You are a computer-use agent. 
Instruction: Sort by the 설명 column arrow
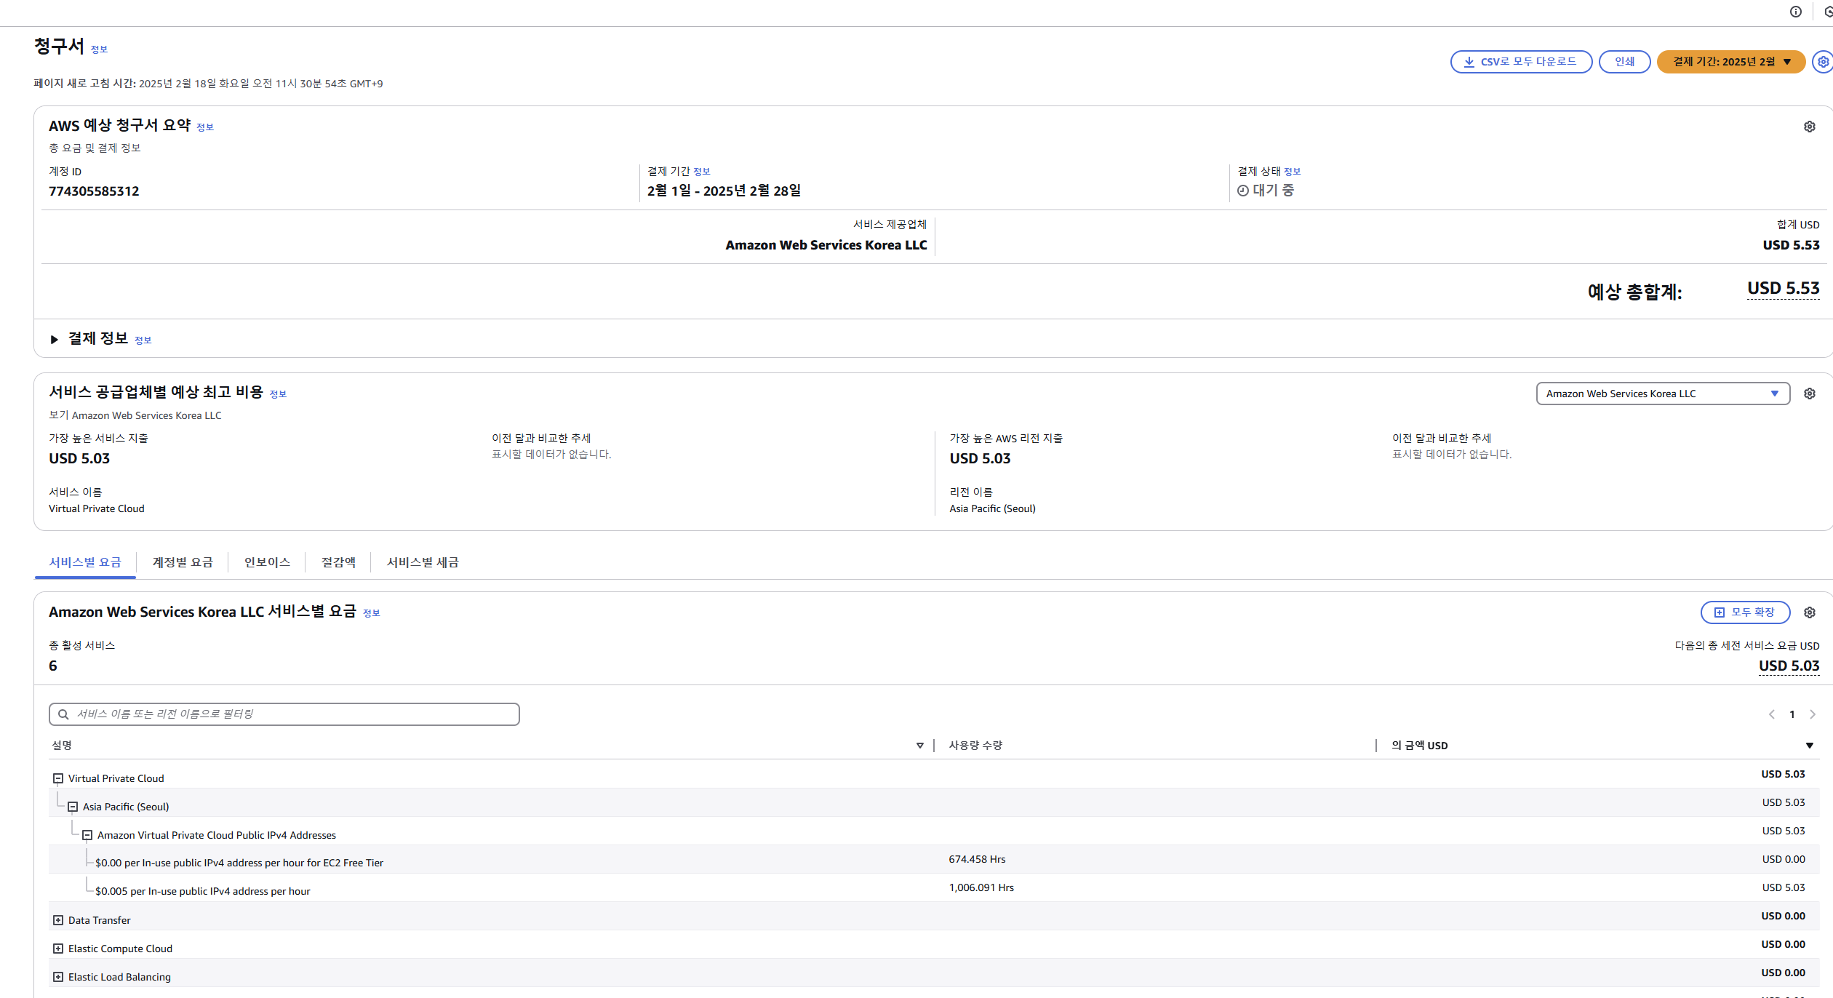920,746
